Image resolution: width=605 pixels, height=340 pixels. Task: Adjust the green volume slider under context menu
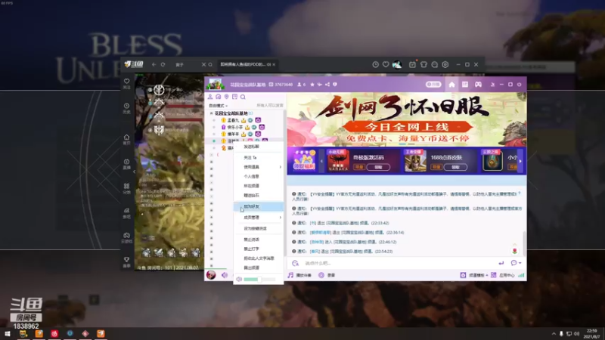tap(259, 279)
